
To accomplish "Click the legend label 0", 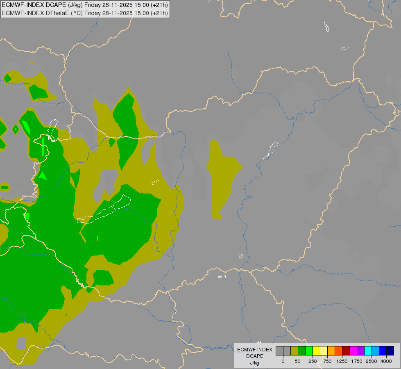I will [x=283, y=361].
